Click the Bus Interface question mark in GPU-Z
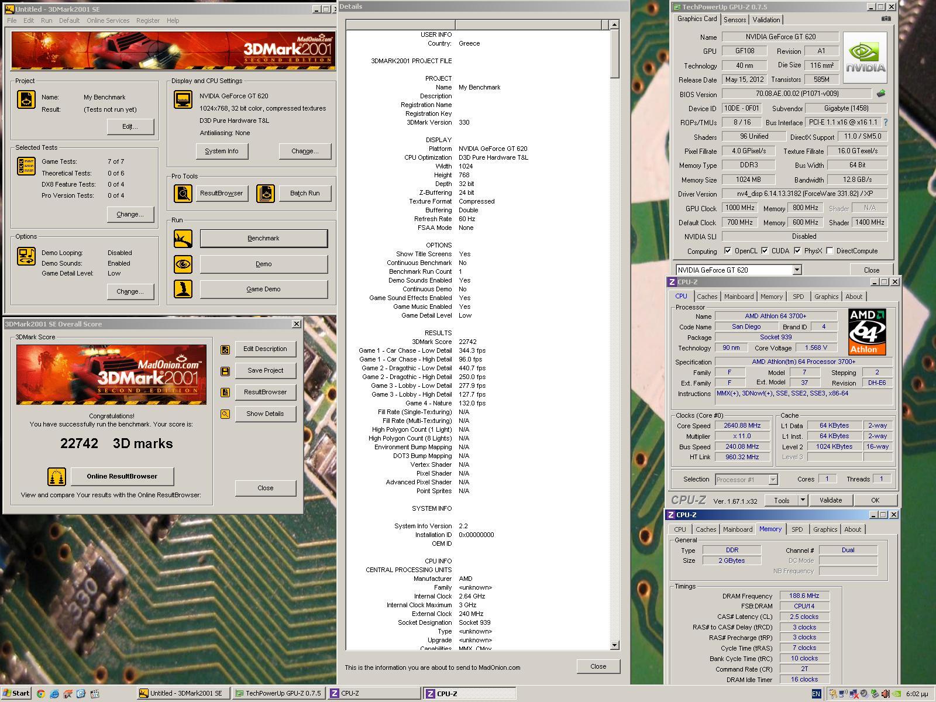The width and height of the screenshot is (936, 702). click(885, 122)
